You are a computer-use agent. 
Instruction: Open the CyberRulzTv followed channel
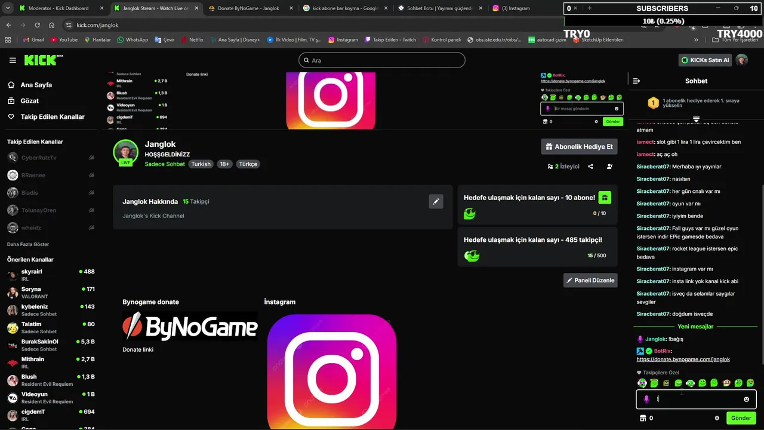click(51, 158)
